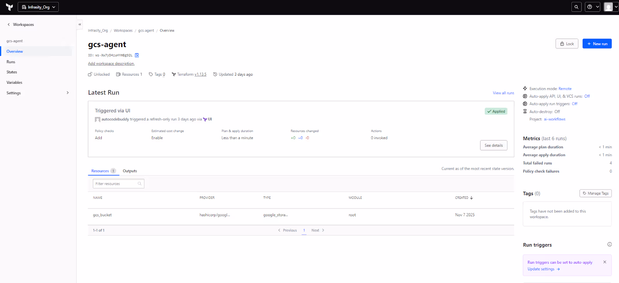Switch to the Outputs tab
This screenshot has height=283, width=619.
click(130, 171)
